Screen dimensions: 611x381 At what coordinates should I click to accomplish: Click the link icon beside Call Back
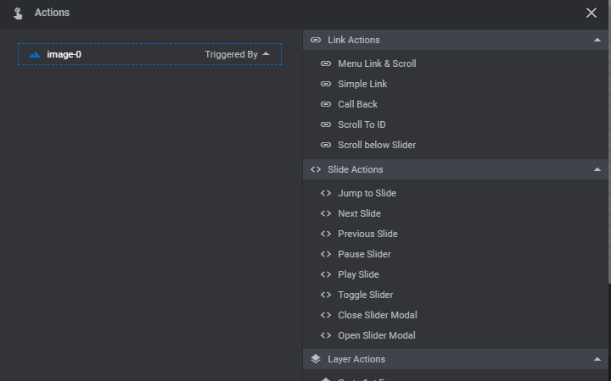pos(326,104)
